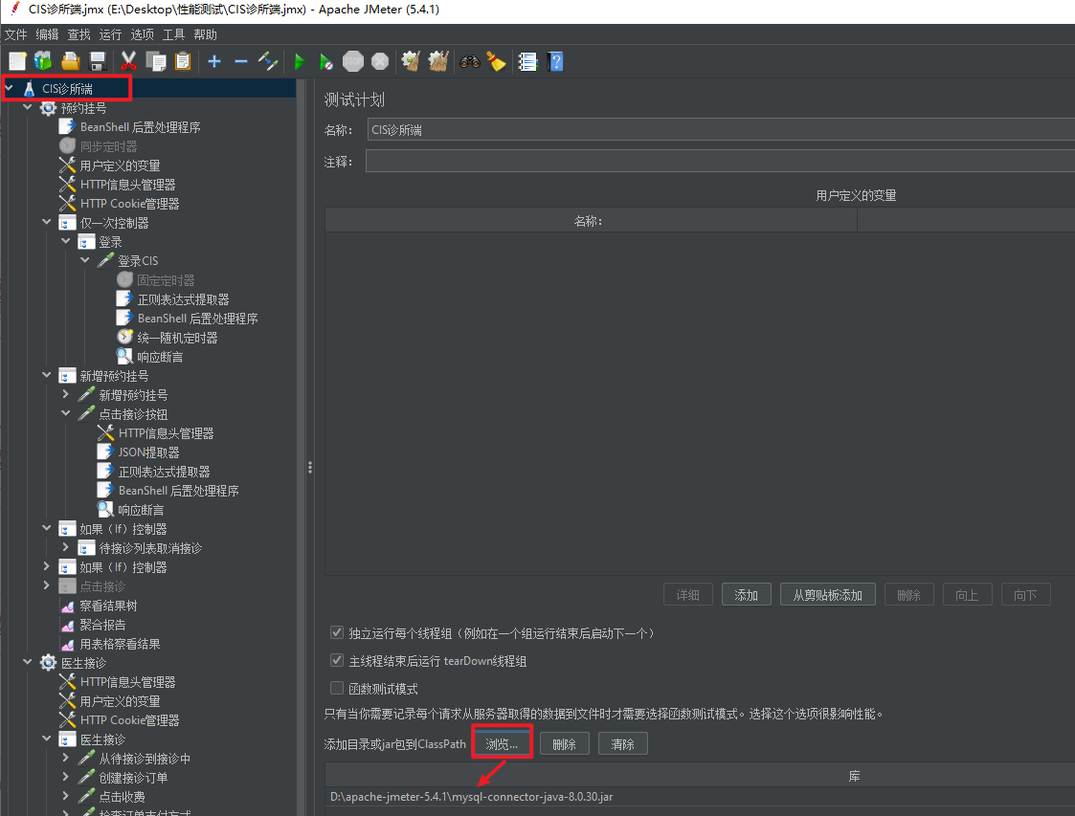Open the 工具 menu
Screen dimensions: 1075x816
(173, 35)
